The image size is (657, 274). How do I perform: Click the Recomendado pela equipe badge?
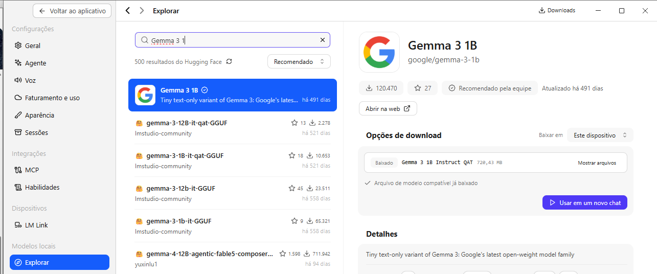[490, 88]
